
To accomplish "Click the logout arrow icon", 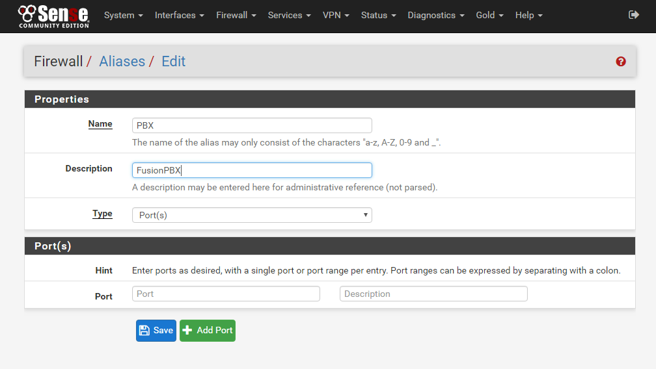I will 634,15.
